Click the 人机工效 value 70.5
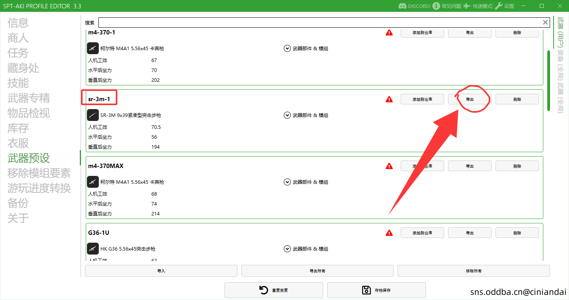Image resolution: width=569 pixels, height=300 pixels. (156, 127)
